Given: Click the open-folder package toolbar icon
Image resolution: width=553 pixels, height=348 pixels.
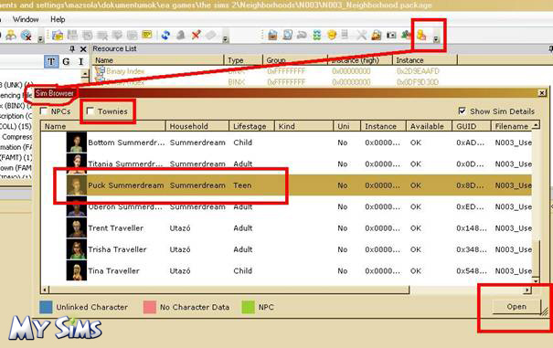Looking at the screenshot, I should point(58,35).
